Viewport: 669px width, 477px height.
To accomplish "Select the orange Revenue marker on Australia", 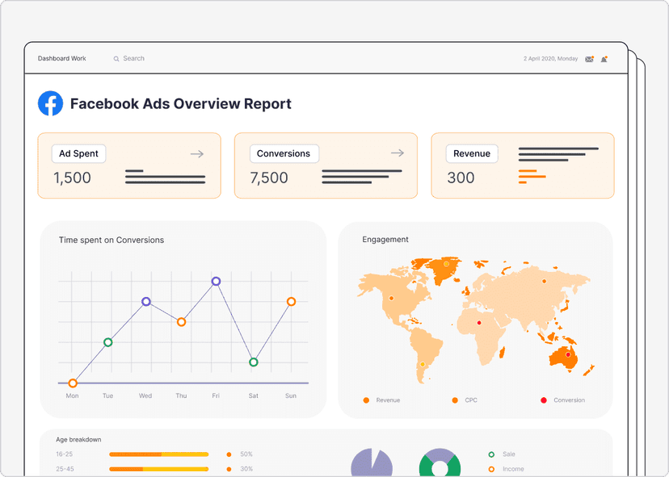I will click(x=568, y=354).
